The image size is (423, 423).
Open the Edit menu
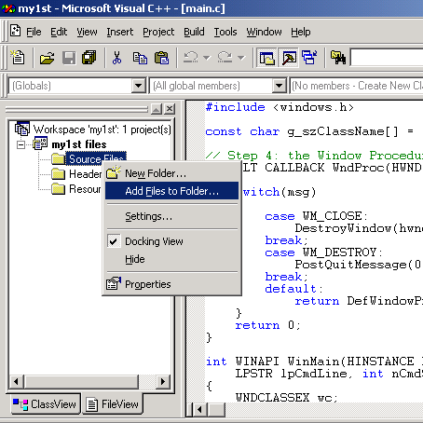point(59,32)
